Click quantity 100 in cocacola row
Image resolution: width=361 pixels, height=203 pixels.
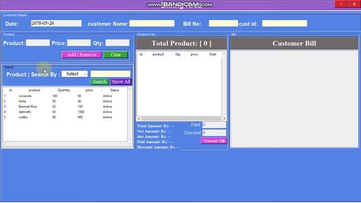pos(55,96)
